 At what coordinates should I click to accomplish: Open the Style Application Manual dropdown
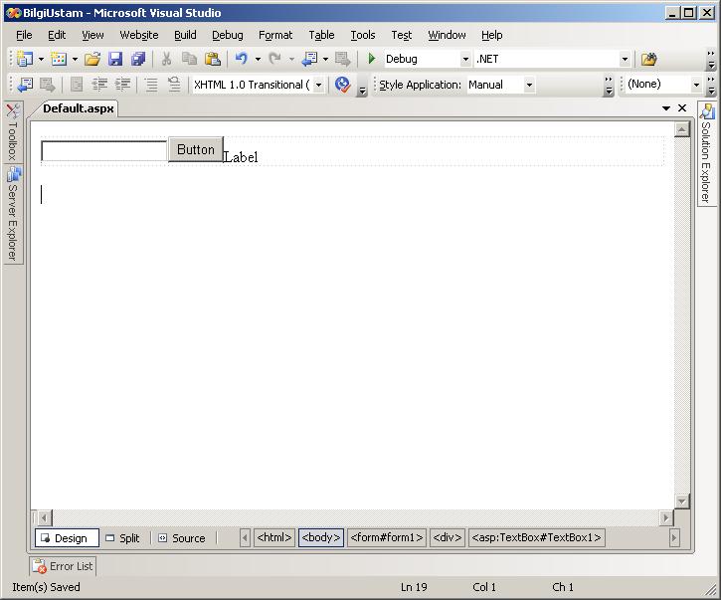(x=529, y=86)
